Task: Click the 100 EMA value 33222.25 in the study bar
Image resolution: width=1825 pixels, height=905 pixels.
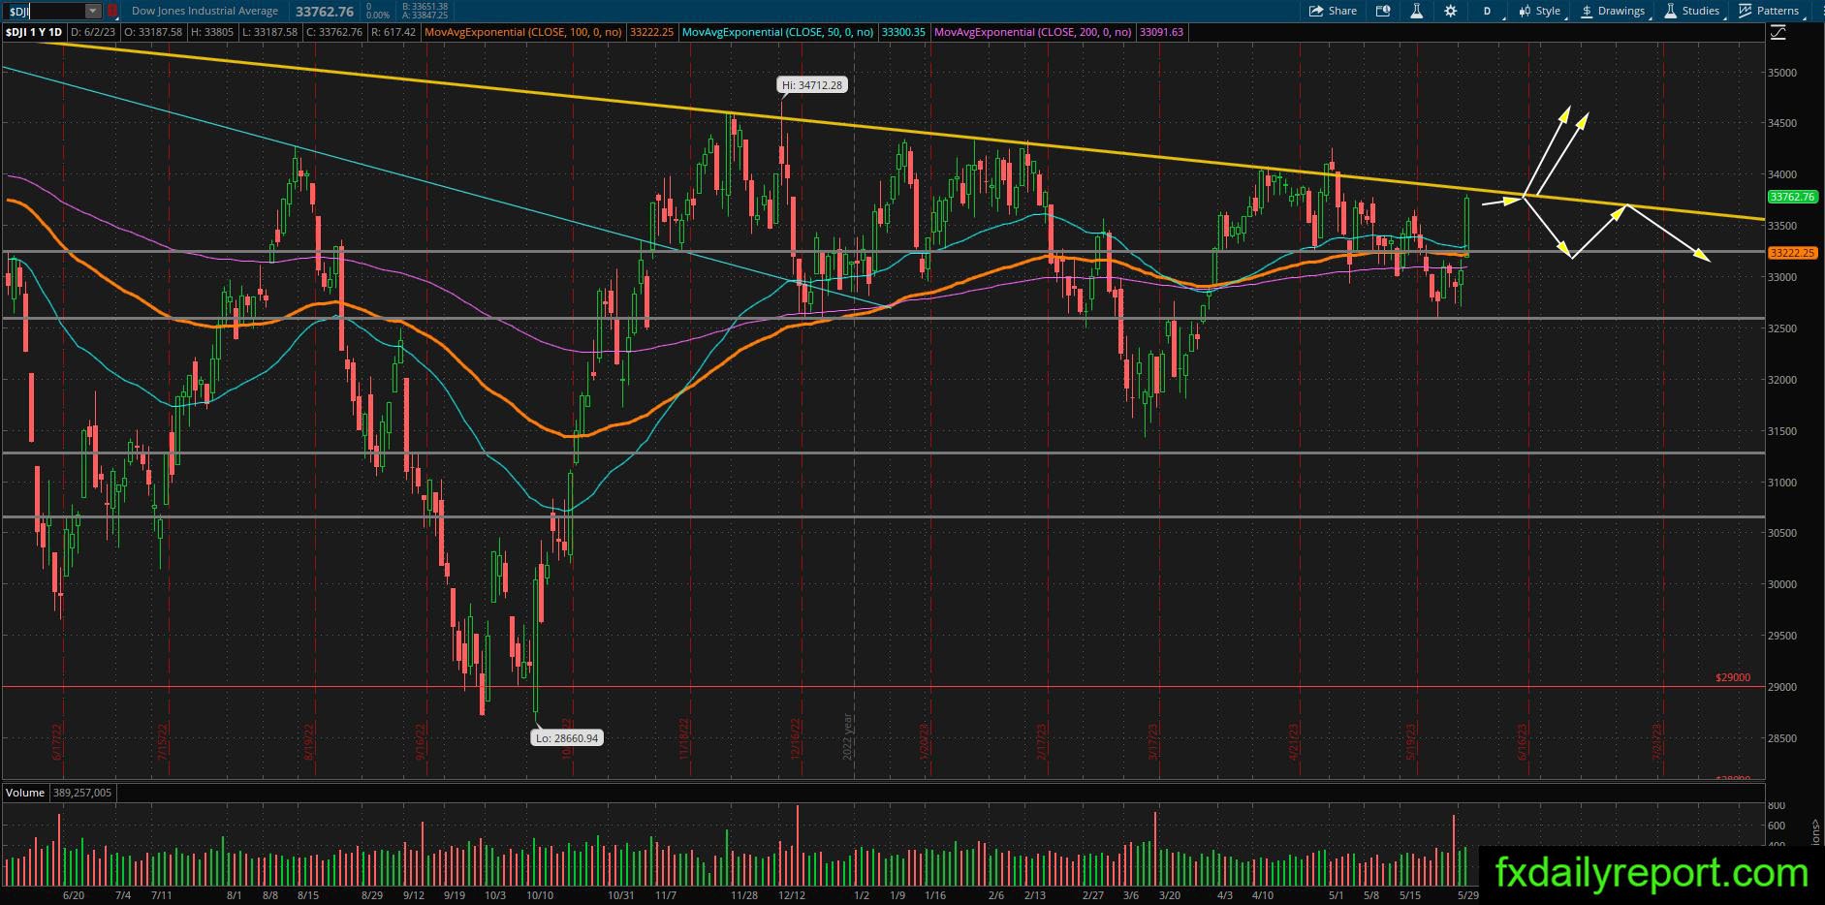Action: pos(651,32)
